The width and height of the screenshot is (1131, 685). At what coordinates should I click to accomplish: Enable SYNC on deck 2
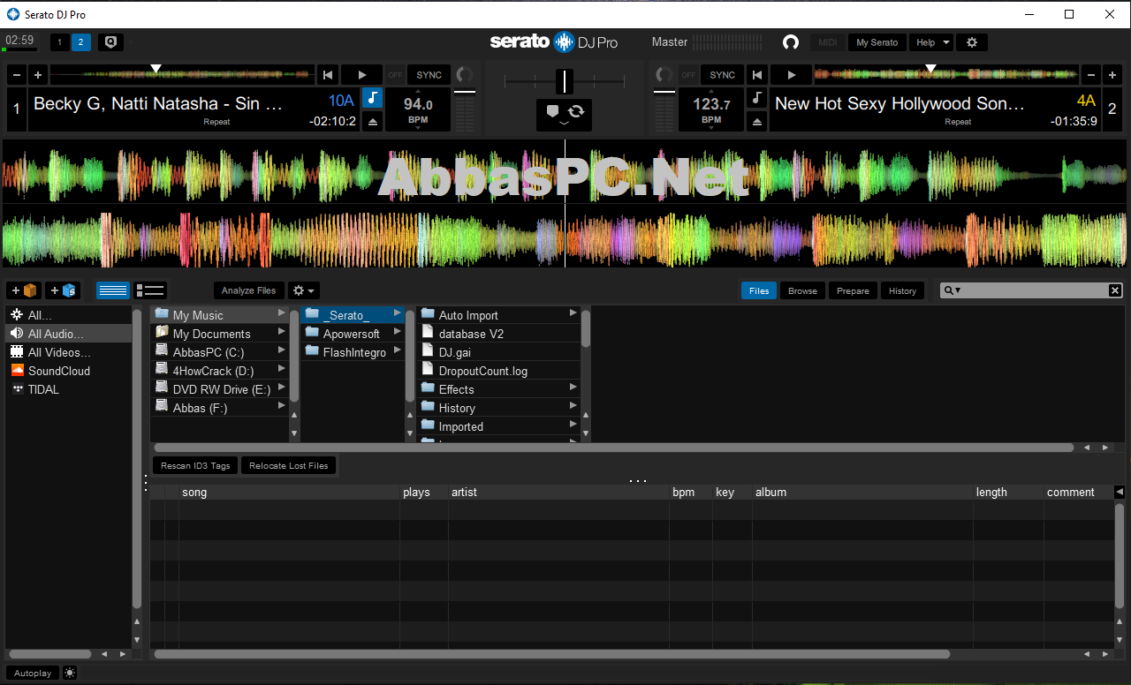723,75
